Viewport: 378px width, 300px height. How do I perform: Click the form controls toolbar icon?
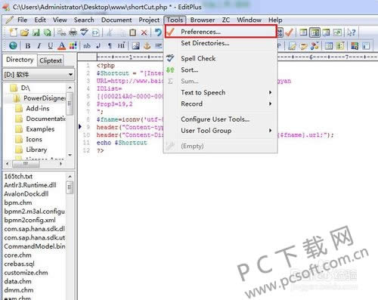[340, 46]
